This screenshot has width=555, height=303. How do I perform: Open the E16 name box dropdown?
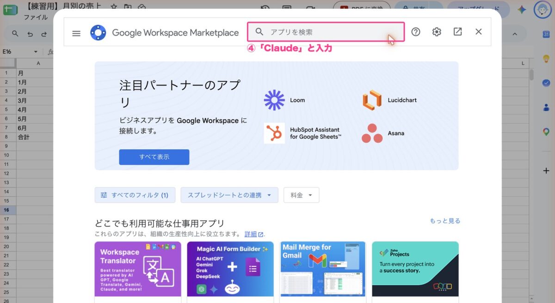click(36, 52)
